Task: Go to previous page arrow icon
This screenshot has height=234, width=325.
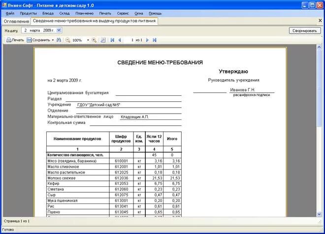Action: (120, 40)
